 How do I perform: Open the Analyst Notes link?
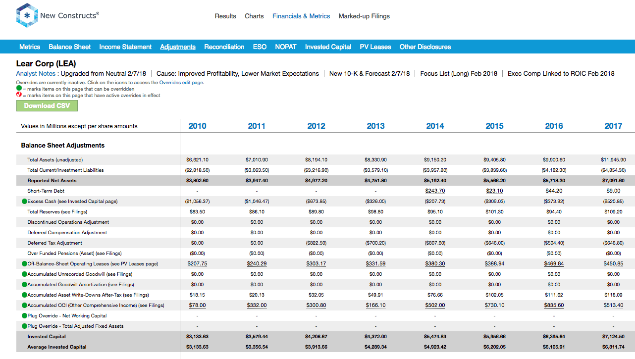click(x=36, y=74)
